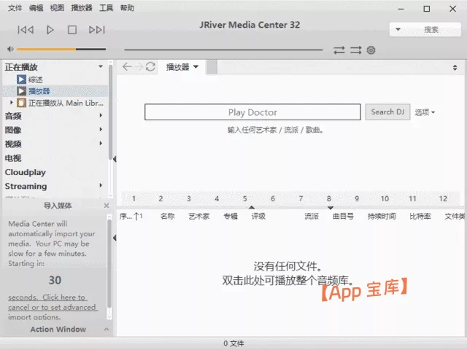Sort by the 持续时间 column header
The height and width of the screenshot is (350, 467).
point(382,217)
